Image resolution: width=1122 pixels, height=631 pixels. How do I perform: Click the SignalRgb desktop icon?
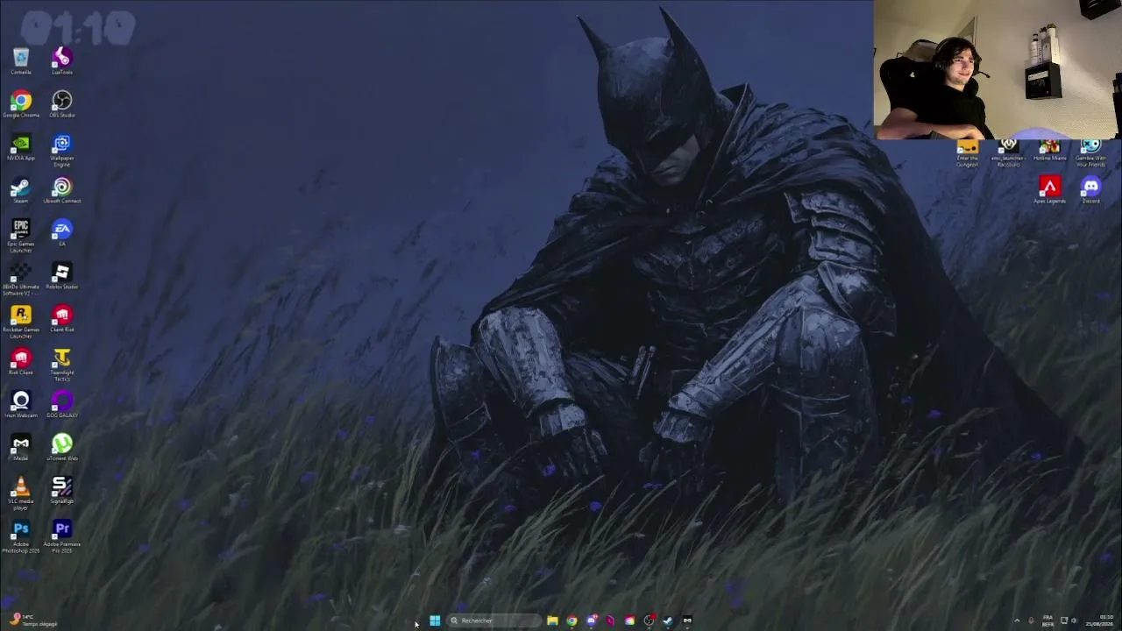61,491
